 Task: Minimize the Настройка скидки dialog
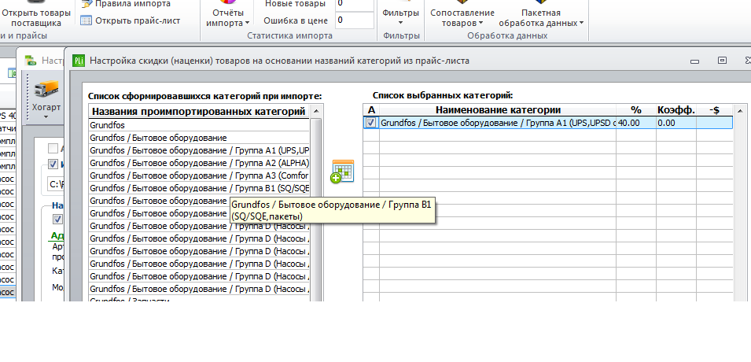694,61
